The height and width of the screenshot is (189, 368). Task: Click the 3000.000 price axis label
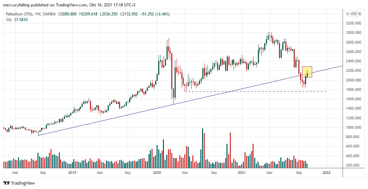(x=354, y=33)
